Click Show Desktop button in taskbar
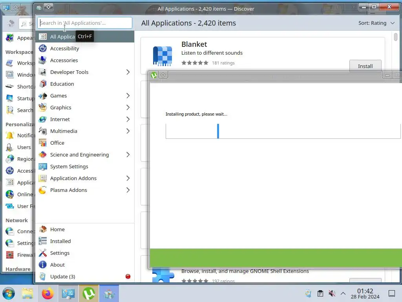 (x=392, y=293)
